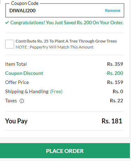Click the Coupon Discount label
This screenshot has width=131, height=161.
(x=24, y=73)
